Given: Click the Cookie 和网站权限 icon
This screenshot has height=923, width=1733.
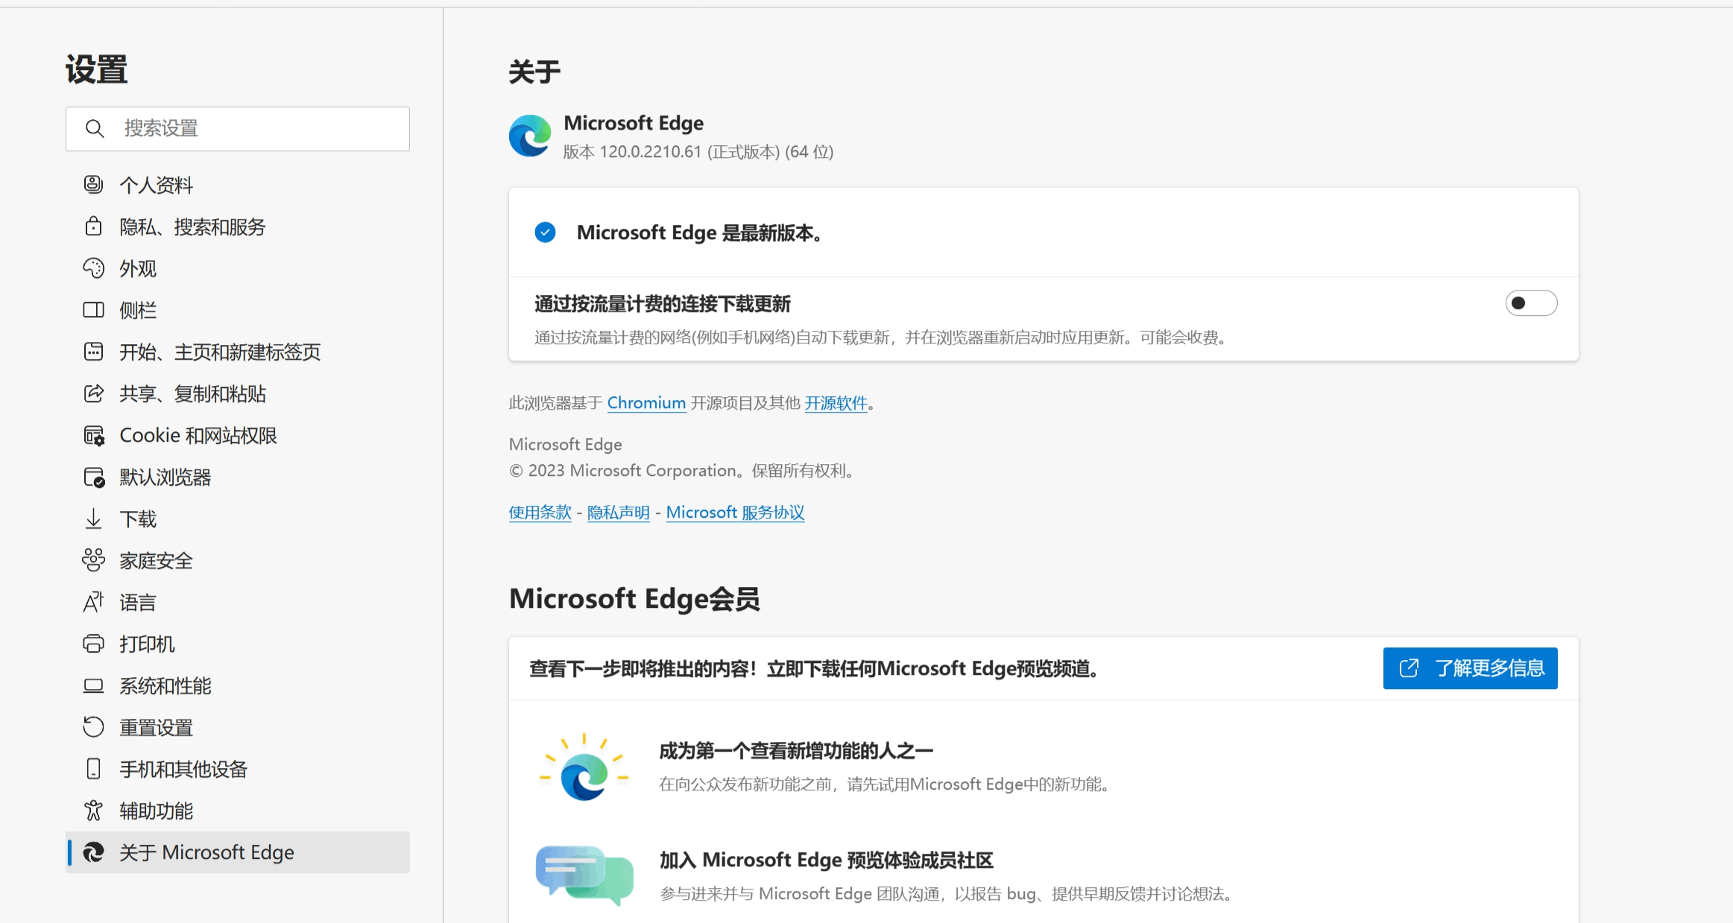Looking at the screenshot, I should [94, 435].
